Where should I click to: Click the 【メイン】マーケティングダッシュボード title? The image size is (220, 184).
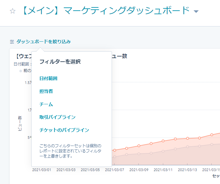pos(106,11)
